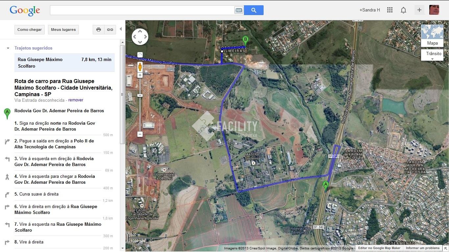Zoom out with the bottom minus button on map

pyautogui.click(x=140, y=134)
